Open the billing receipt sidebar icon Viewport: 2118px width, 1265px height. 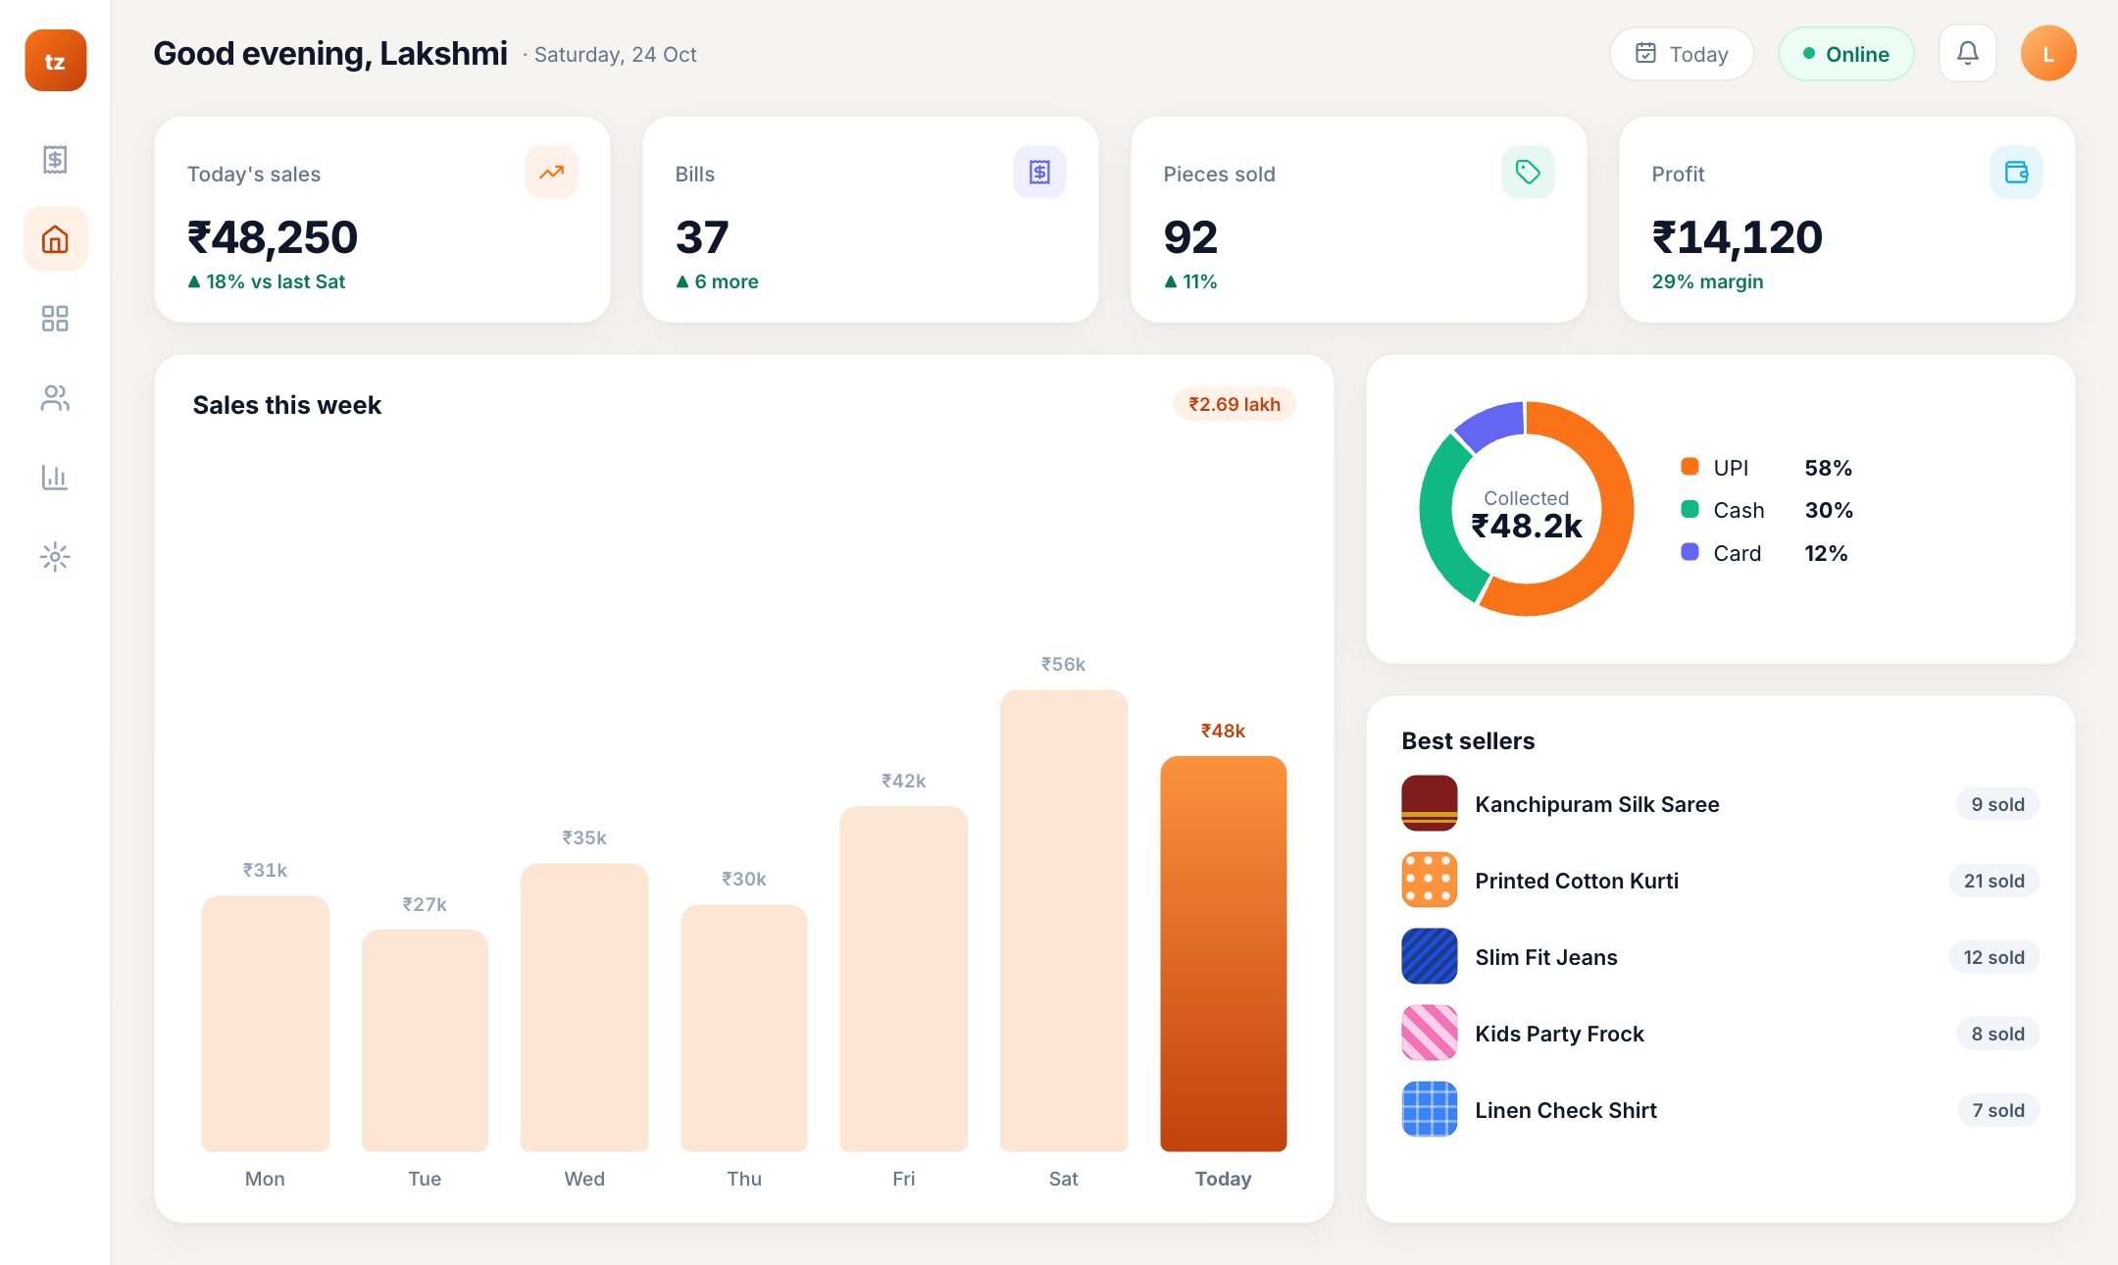click(55, 159)
